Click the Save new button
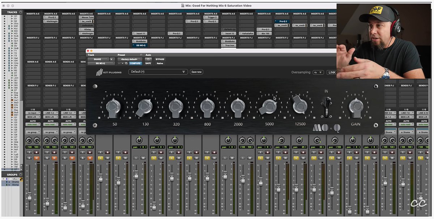Screen dimensions: 434x219 (196, 72)
